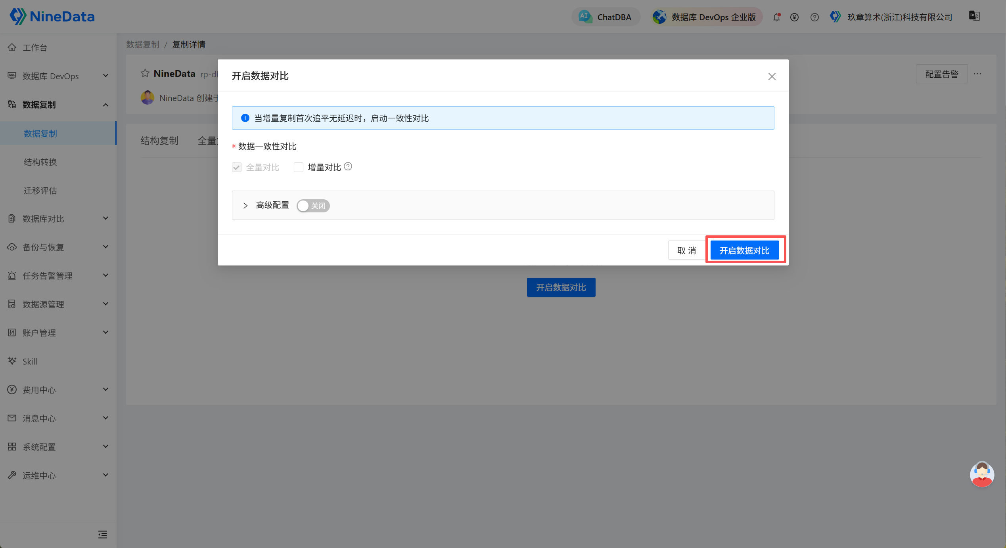
Task: Open the notification bell
Action: tap(776, 17)
